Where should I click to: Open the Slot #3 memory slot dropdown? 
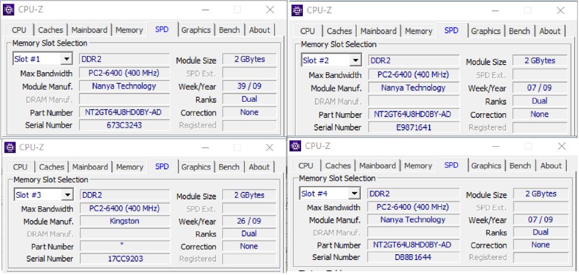pos(43,195)
